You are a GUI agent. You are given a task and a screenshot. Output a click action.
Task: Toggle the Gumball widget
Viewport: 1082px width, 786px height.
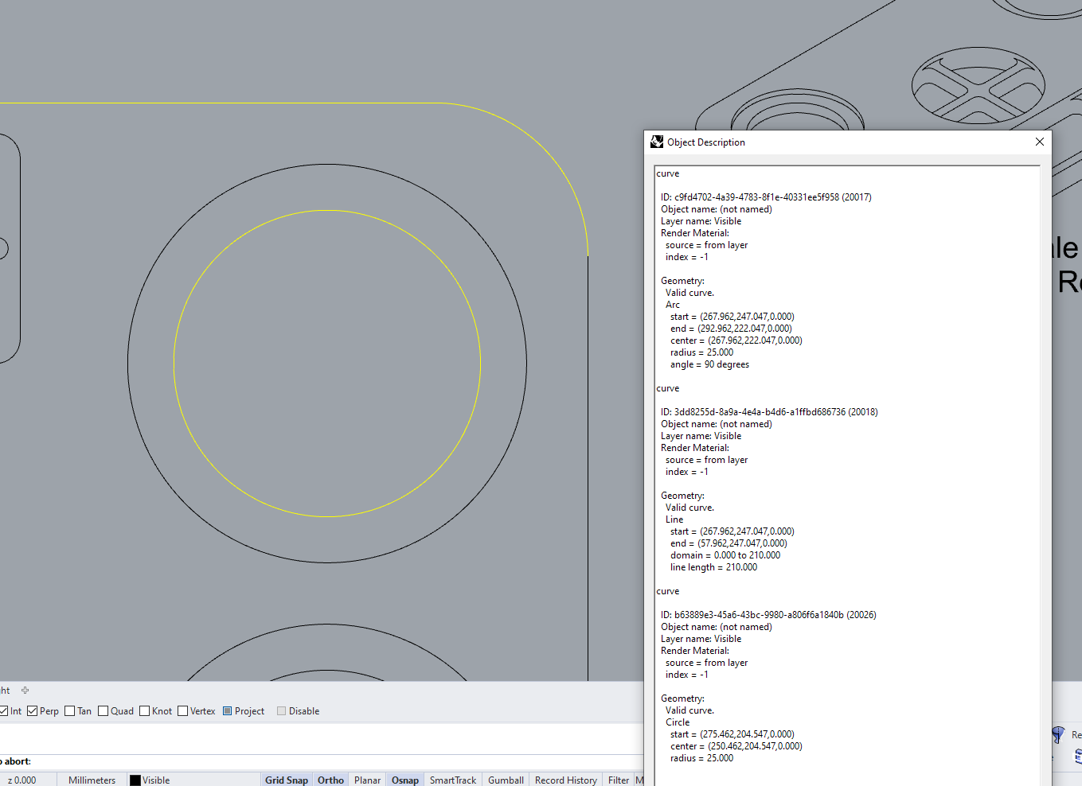[505, 780]
